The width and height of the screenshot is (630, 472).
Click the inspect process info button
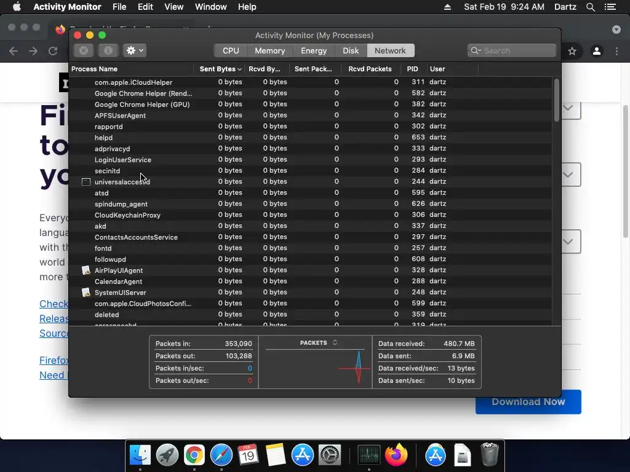tap(108, 50)
